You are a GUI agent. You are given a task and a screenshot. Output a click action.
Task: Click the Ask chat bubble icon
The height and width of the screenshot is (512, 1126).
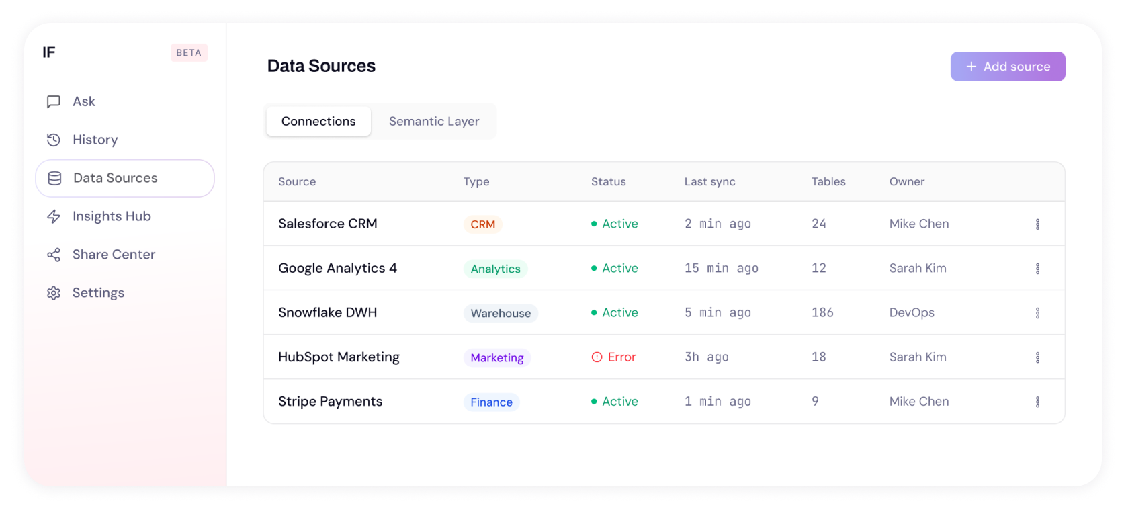point(54,101)
